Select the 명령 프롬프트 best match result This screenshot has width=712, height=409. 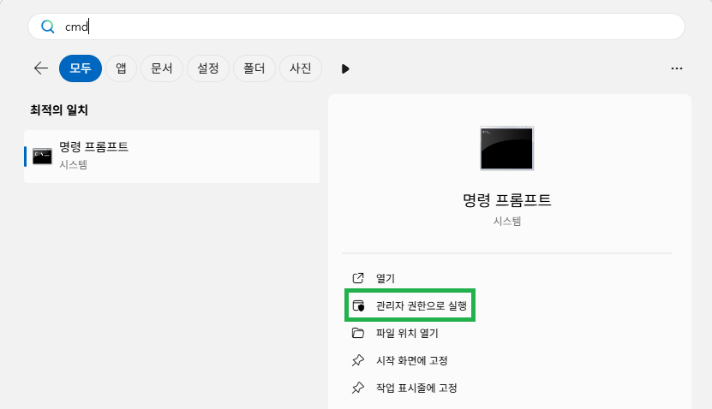[171, 157]
